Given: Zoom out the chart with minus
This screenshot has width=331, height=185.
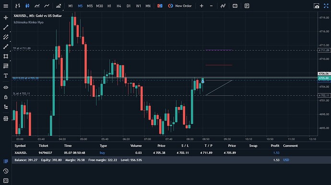Looking at the screenshot, I should point(211,6).
